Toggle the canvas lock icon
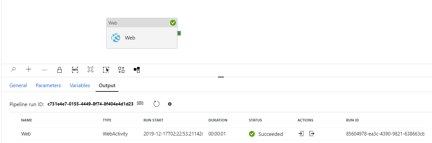The width and height of the screenshot is (432, 143). (59, 70)
